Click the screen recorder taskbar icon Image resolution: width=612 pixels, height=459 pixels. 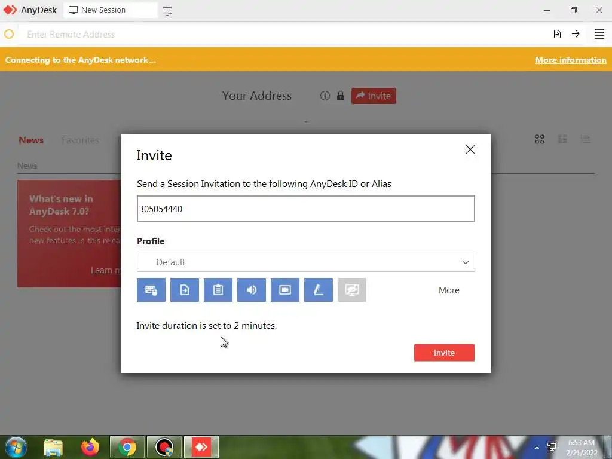point(164,447)
